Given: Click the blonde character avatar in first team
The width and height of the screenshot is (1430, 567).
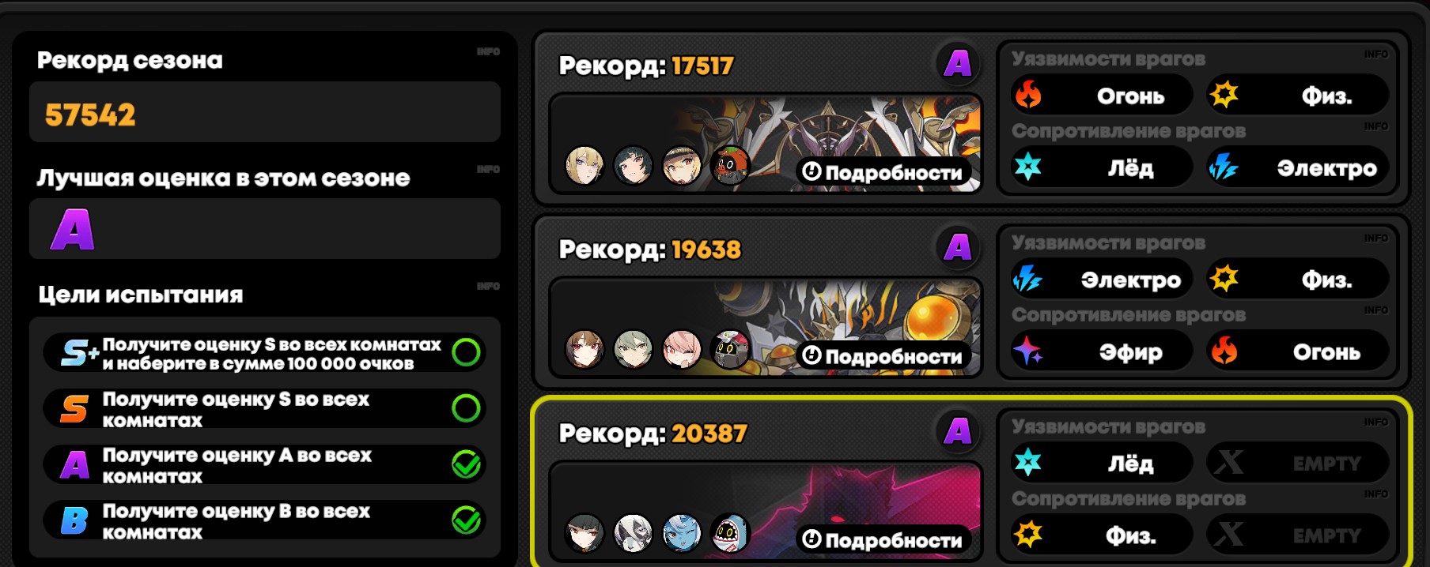Looking at the screenshot, I should point(584,166).
